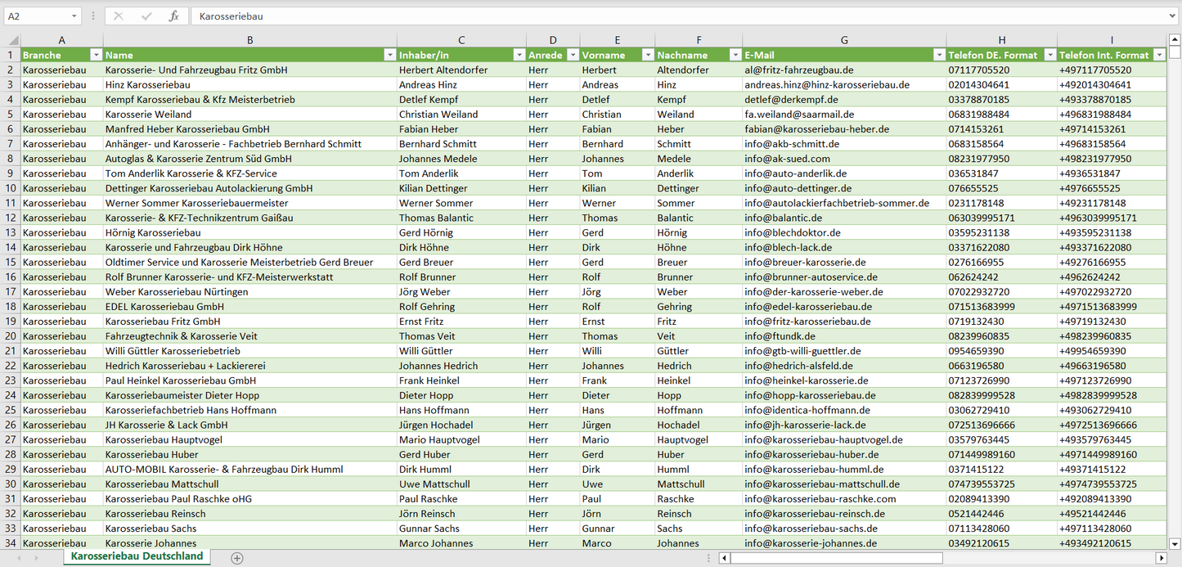The image size is (1182, 567).
Task: Open the Branche column filter dropdown
Action: click(96, 55)
